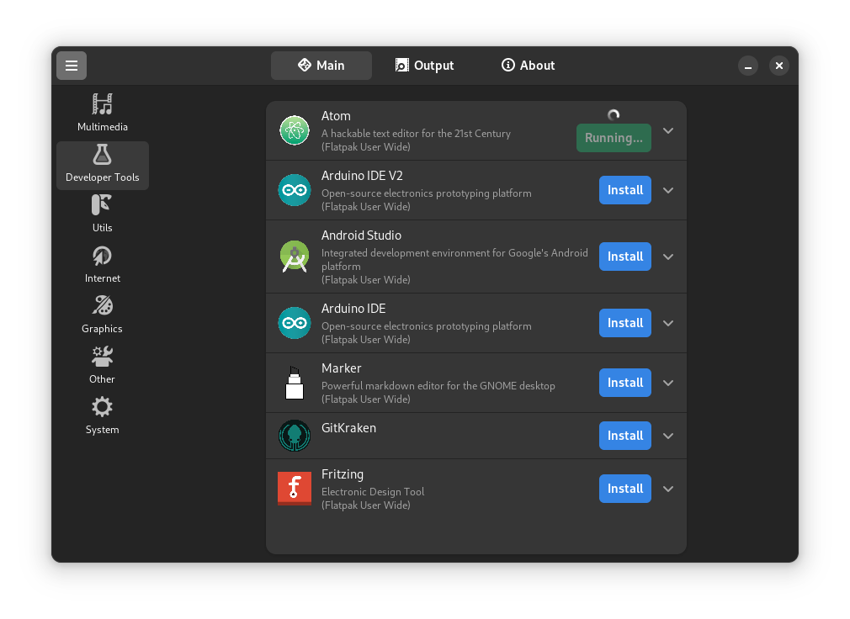Select the Developer Tools flask icon
This screenshot has width=850, height=619.
pos(102,155)
